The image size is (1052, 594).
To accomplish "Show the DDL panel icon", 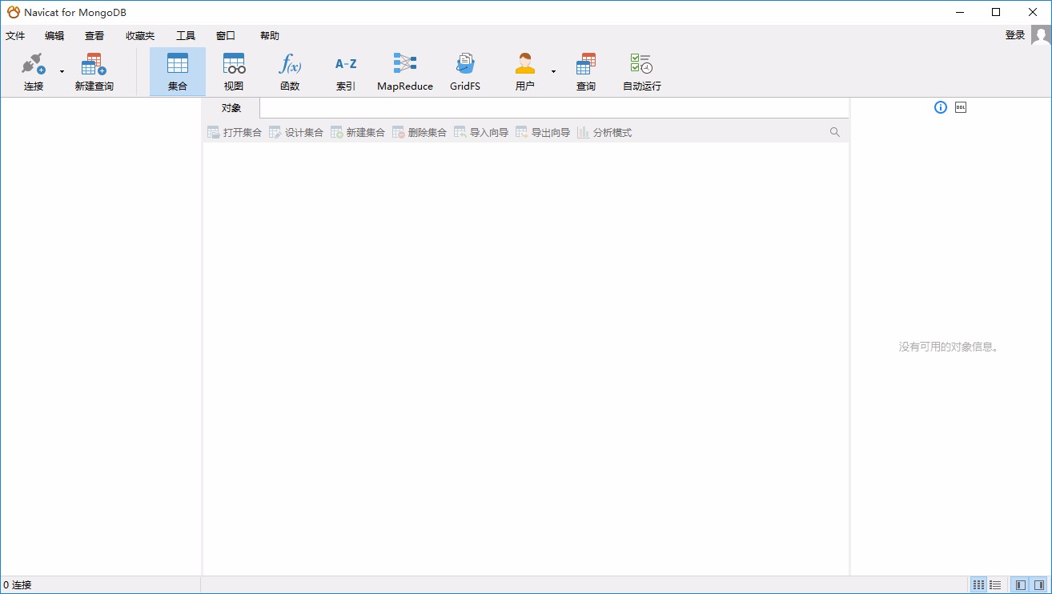I will 961,107.
